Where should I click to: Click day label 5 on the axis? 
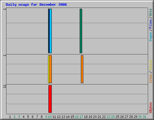click(28, 117)
